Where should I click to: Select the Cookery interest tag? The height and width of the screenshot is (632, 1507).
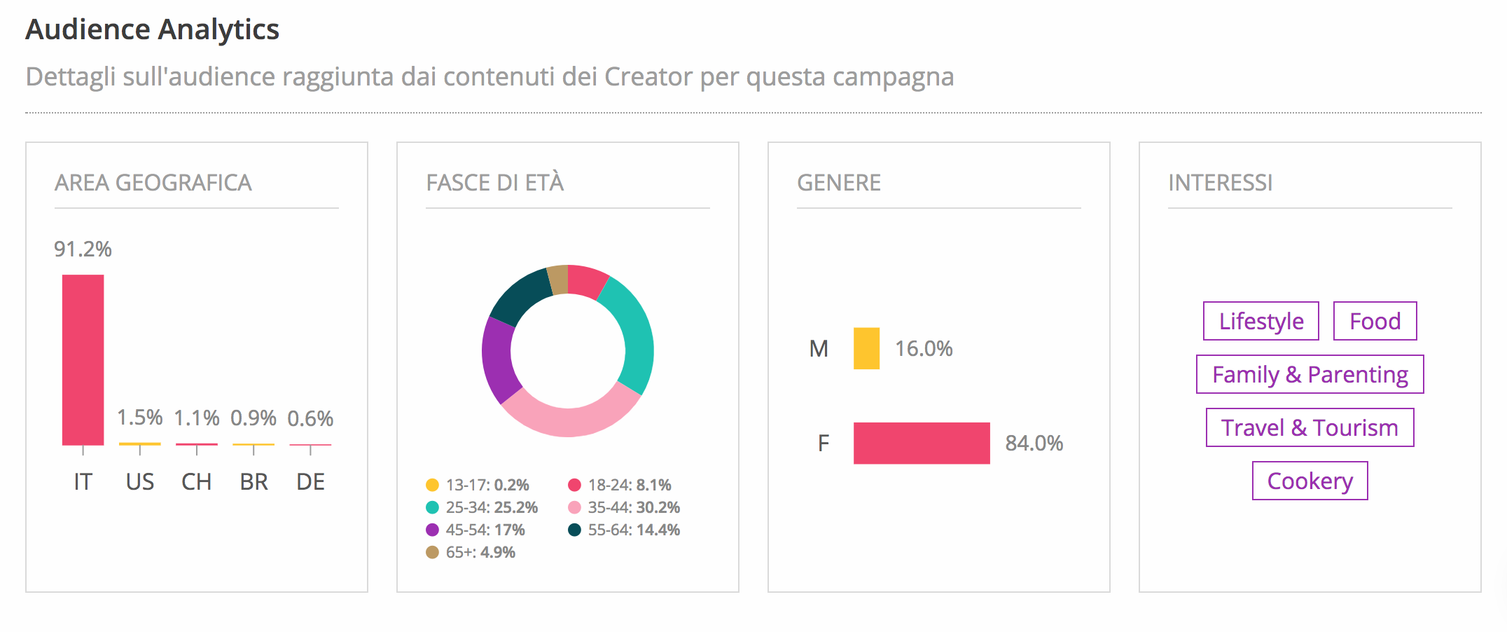point(1310,481)
